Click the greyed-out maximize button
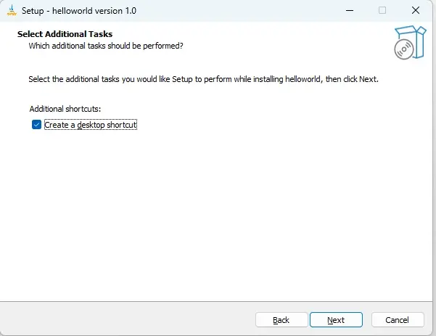This screenshot has height=336, width=436. [x=382, y=11]
